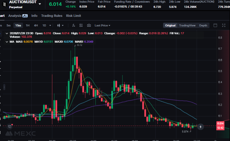230x141 pixels.
Task: Open the AUCTIONUSDT pair selector dropdown
Action: click(x=40, y=4)
